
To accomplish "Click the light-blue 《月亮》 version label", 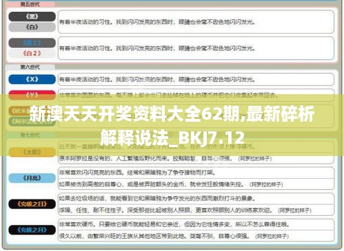I will [x=32, y=178].
